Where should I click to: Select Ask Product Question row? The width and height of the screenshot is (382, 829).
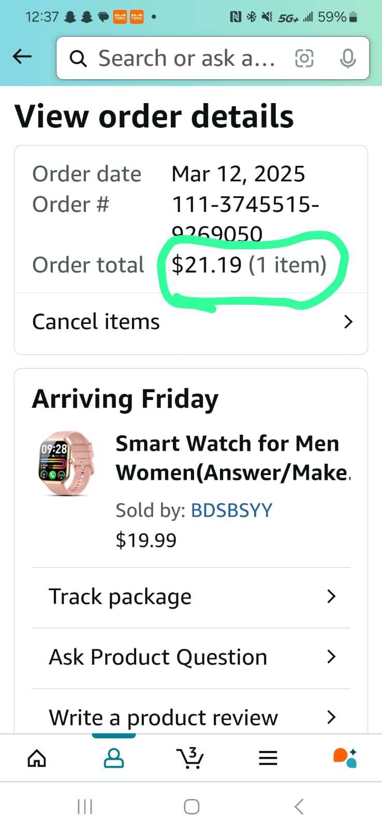tap(191, 658)
